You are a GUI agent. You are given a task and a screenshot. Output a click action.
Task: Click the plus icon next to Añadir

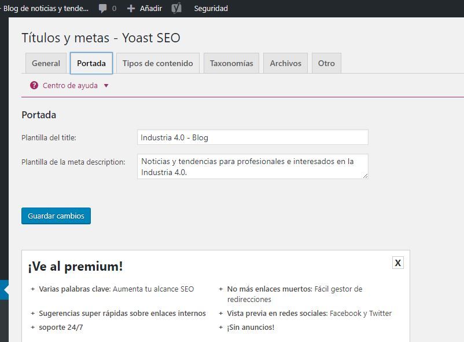131,8
